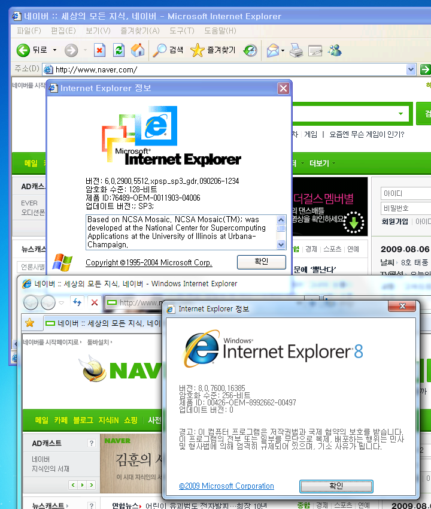Open Back button history dropdown in IE6

(54, 50)
